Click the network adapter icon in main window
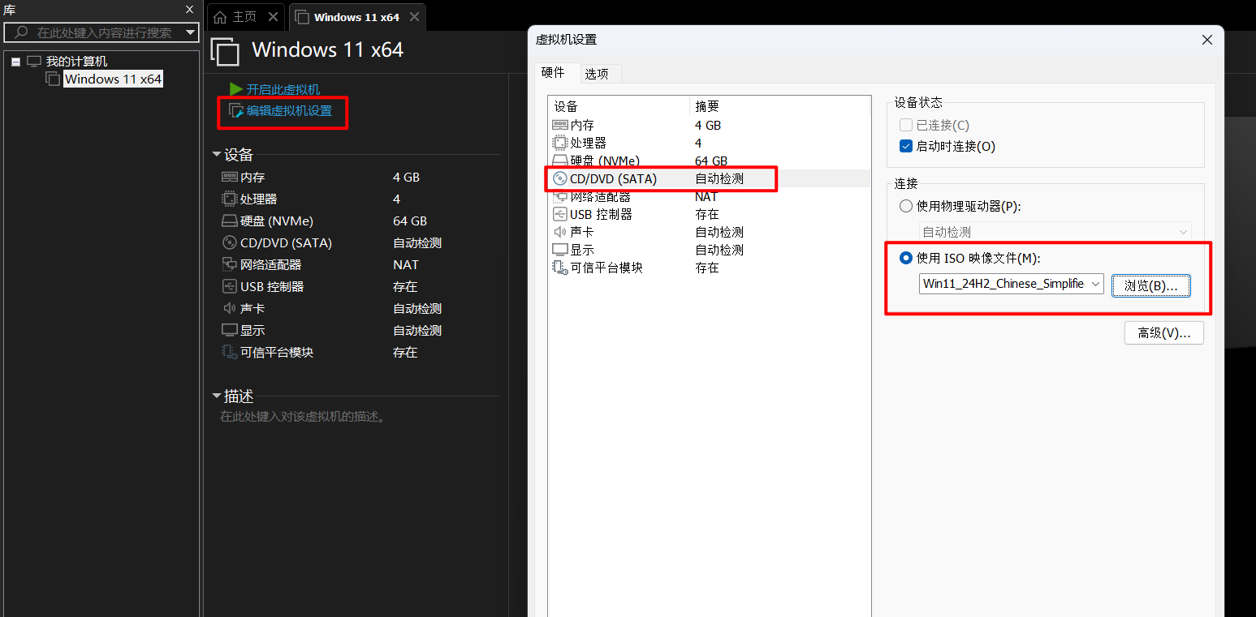Image resolution: width=1256 pixels, height=617 pixels. pyautogui.click(x=229, y=264)
